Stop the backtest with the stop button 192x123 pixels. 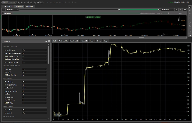pyautogui.click(x=180, y=10)
